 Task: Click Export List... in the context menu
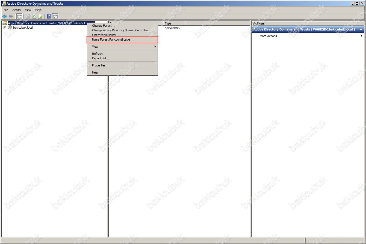pyautogui.click(x=122, y=58)
